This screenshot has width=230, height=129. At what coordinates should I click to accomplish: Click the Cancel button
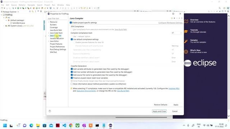pyautogui.click(x=175, y=111)
